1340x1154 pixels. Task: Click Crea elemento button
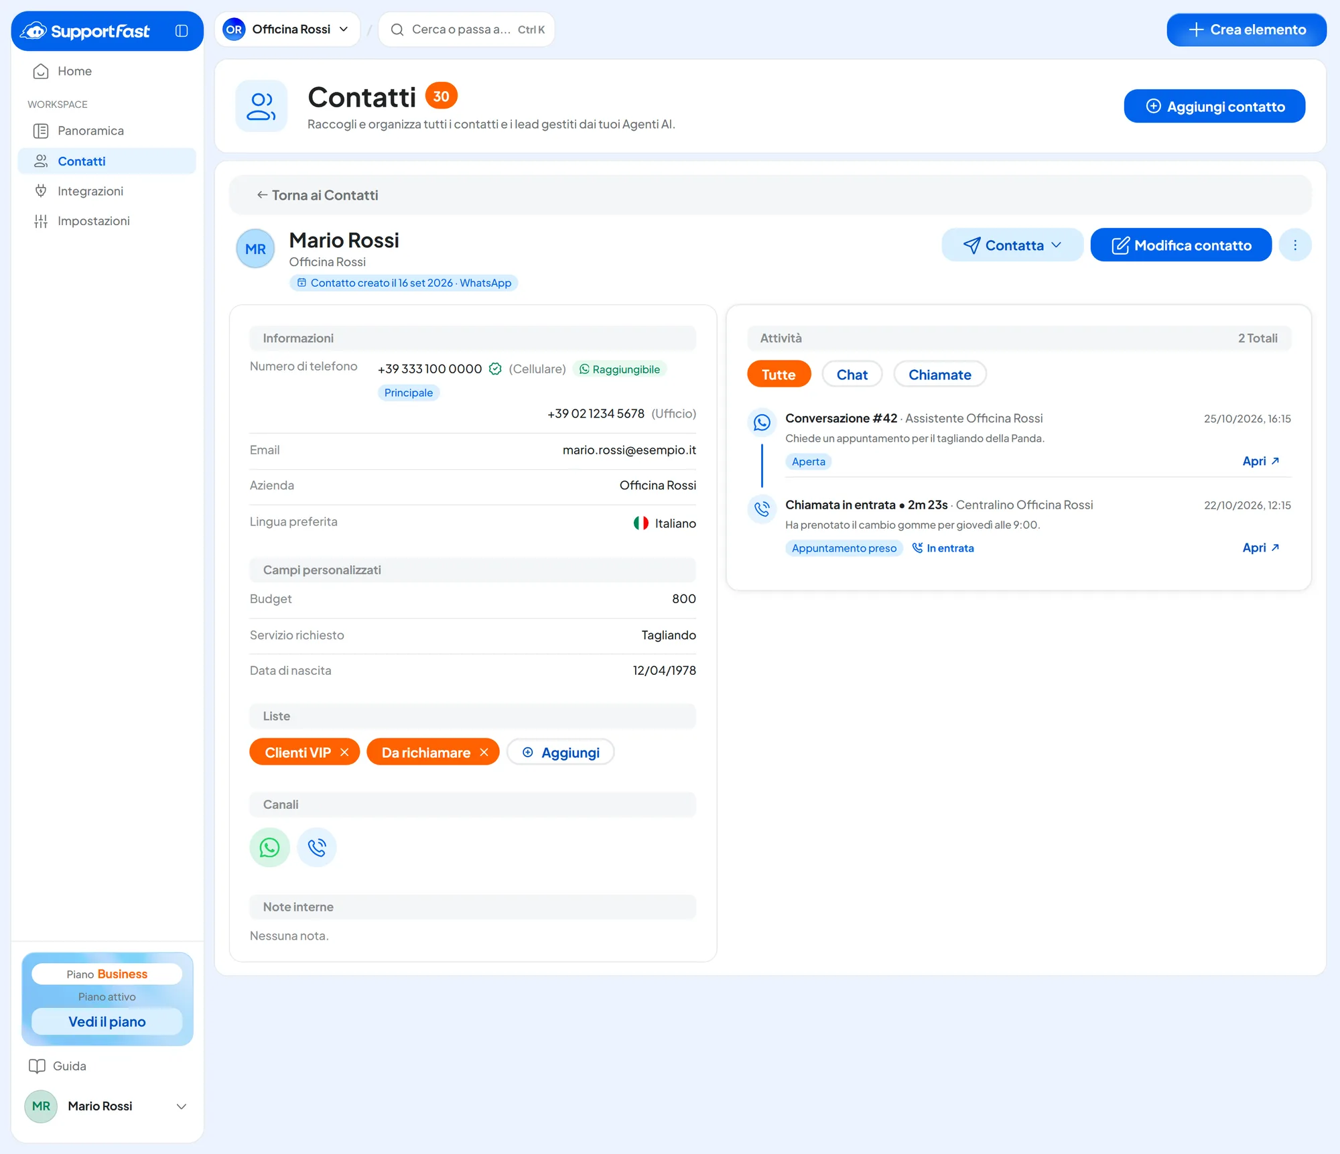pos(1246,29)
